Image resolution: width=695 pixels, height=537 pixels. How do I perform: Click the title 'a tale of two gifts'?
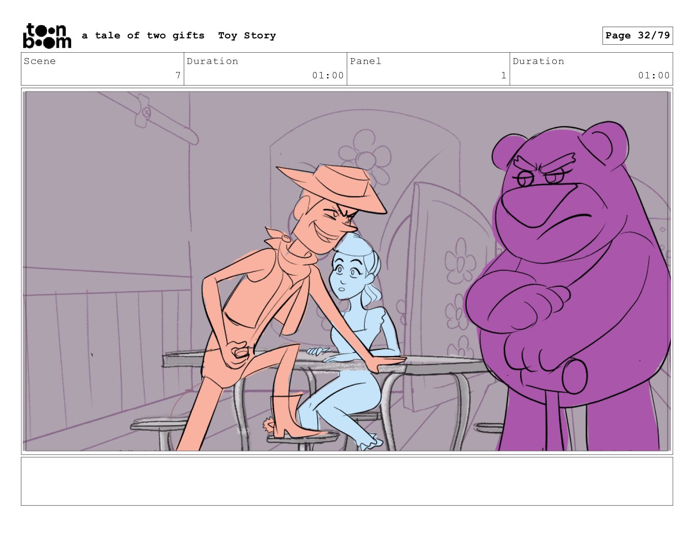(143, 36)
